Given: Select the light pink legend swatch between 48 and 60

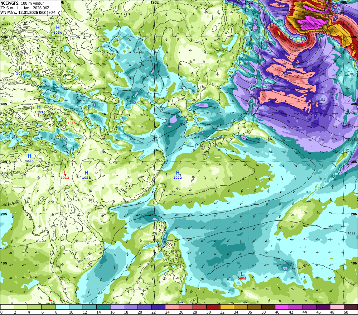Looking at the screenshot, I should coord(337,307).
